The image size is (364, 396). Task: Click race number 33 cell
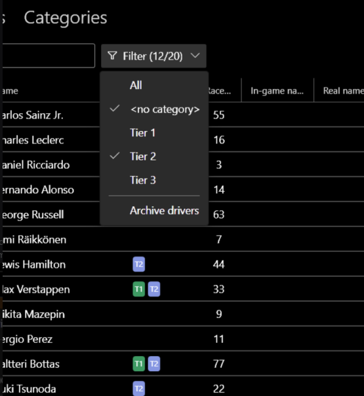(x=218, y=289)
